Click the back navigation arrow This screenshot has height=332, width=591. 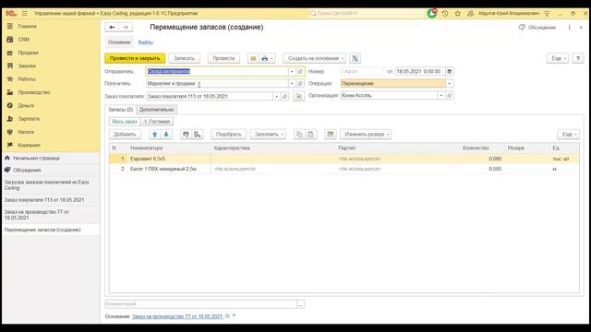(x=112, y=27)
